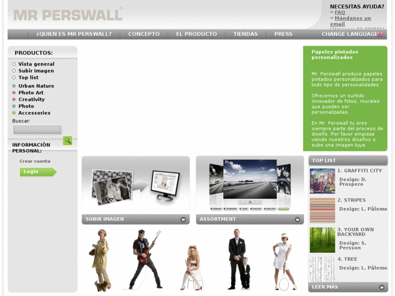Select the Photo Art bullet
This screenshot has height=296, width=395.
coord(14,93)
